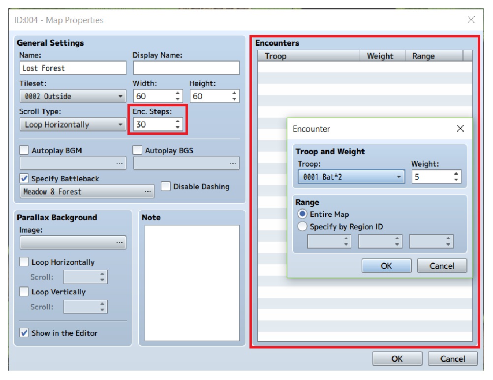Click OK in Map Properties window
The image size is (493, 380).
coord(397,359)
